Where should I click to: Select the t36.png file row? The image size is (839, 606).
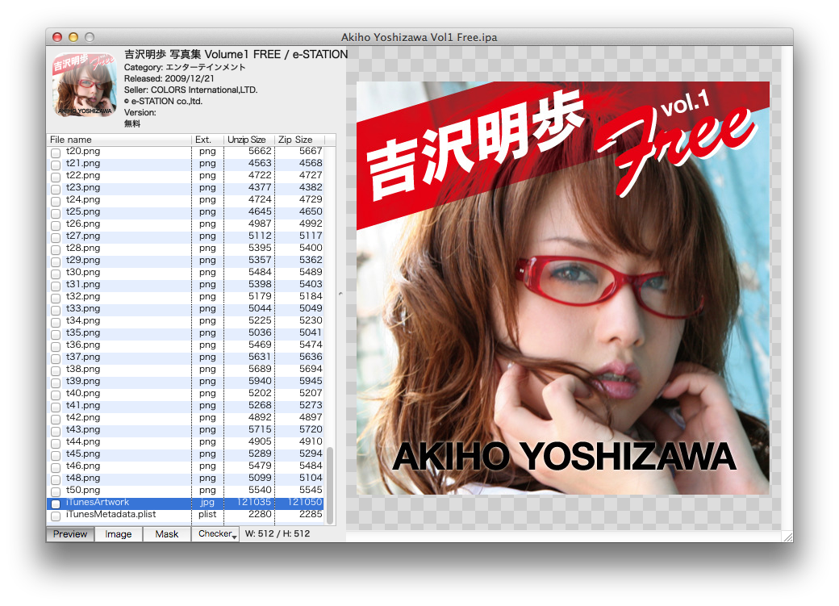(x=186, y=345)
